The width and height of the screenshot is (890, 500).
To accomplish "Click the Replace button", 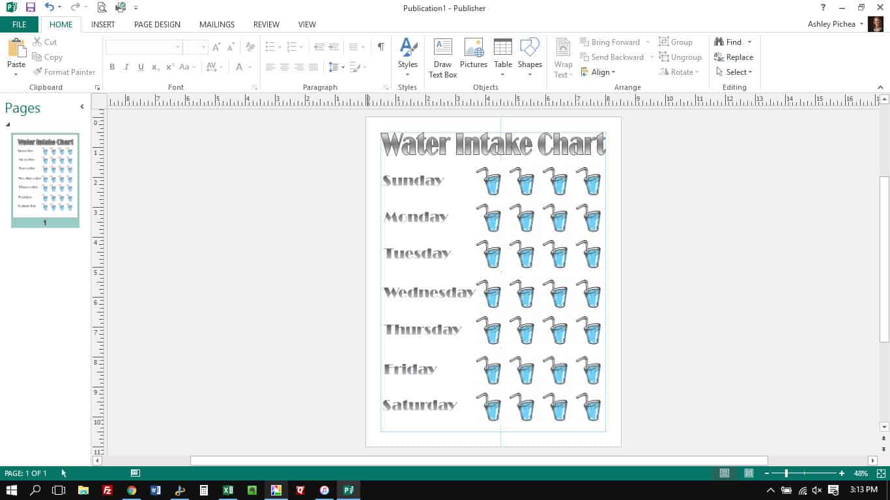I will pos(734,57).
